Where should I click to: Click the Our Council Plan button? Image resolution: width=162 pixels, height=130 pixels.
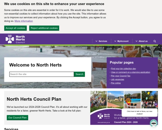(x=18, y=118)
